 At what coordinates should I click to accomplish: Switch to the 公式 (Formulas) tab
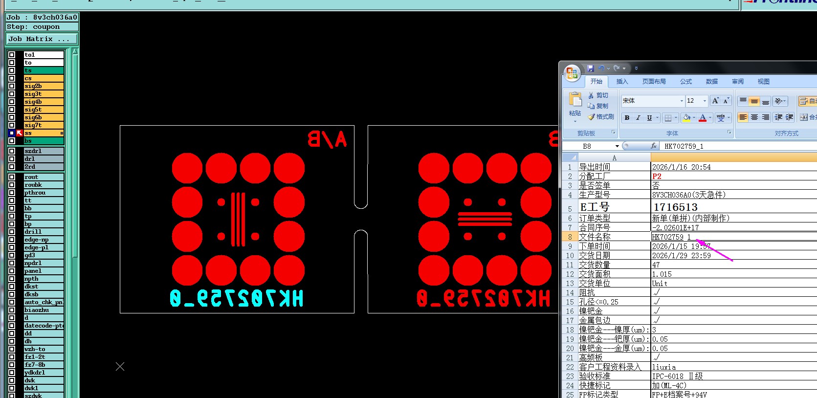(686, 82)
